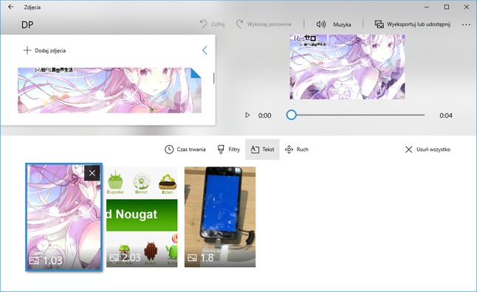Maximize the Zdjęcia window
The width and height of the screenshot is (477, 292).
click(446, 7)
